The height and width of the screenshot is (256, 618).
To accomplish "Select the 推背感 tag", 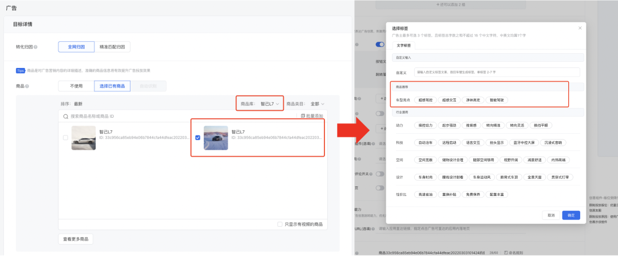I will tap(472, 125).
